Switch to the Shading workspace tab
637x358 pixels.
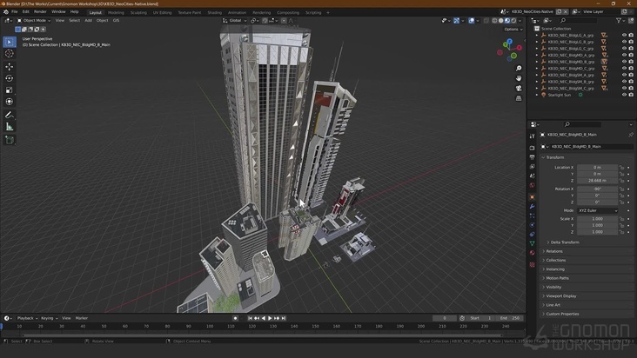pos(214,12)
